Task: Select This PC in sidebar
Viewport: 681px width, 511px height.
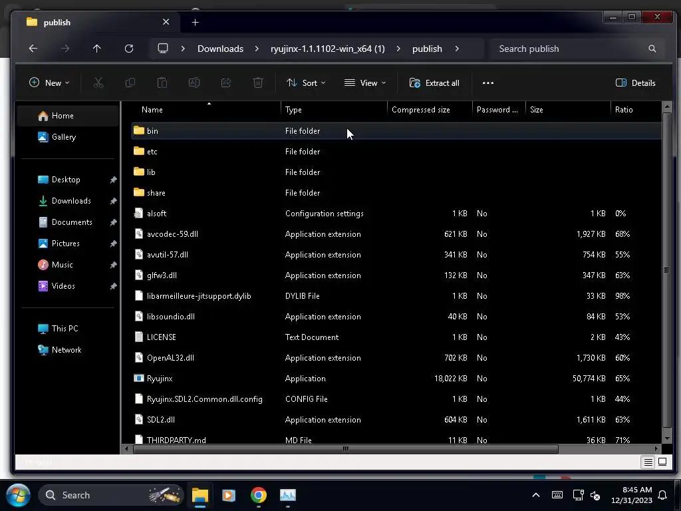Action: 67,329
